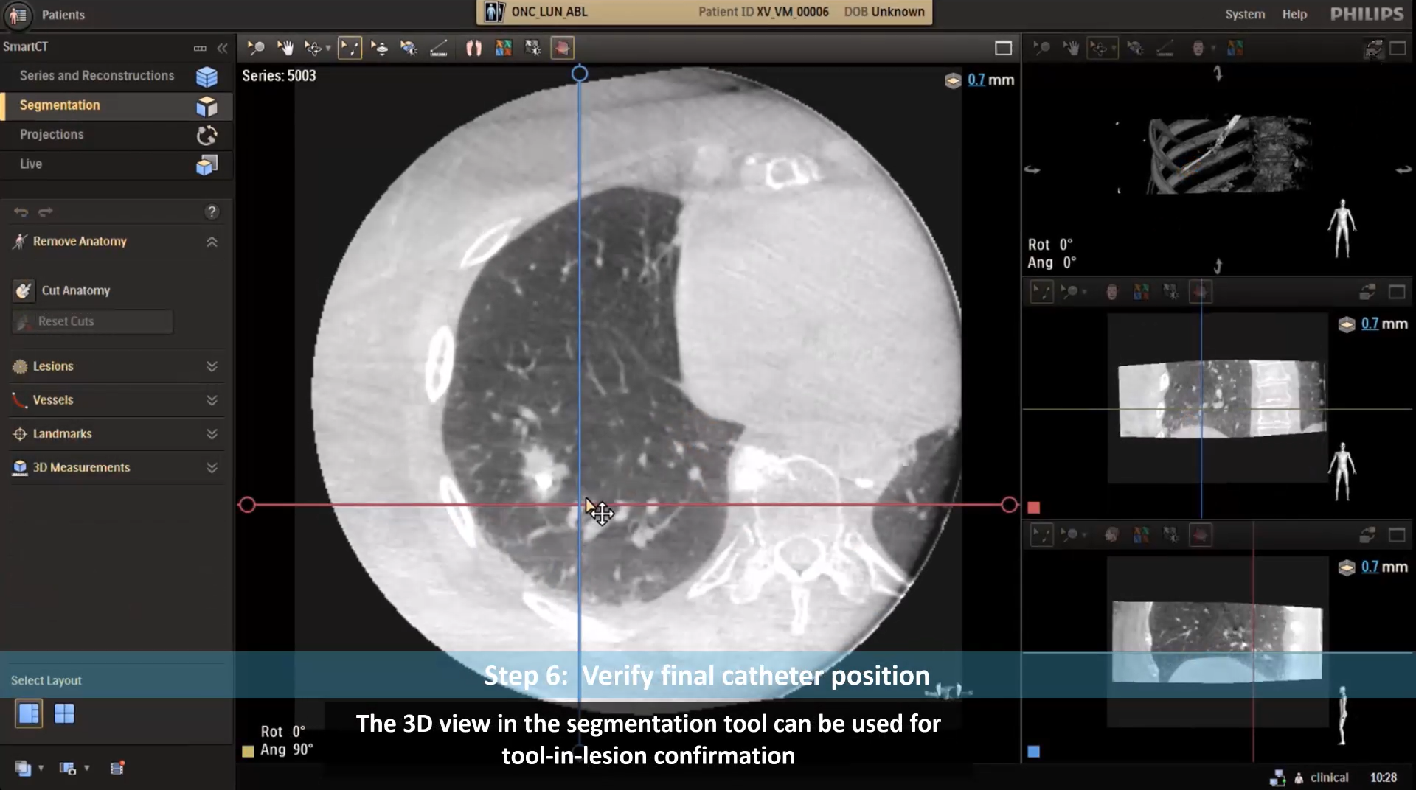Screen dimensions: 1416x790
Task: Select the one-large-three-small layout
Action: [29, 713]
